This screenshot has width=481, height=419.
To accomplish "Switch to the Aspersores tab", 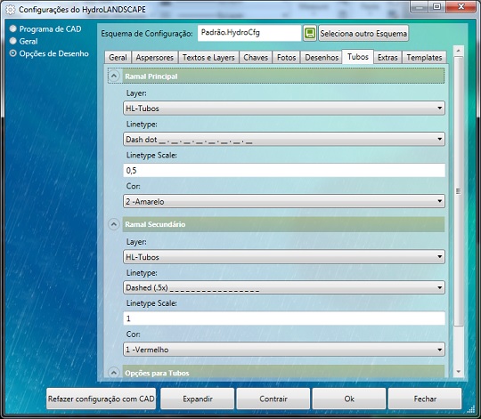I will coord(155,57).
